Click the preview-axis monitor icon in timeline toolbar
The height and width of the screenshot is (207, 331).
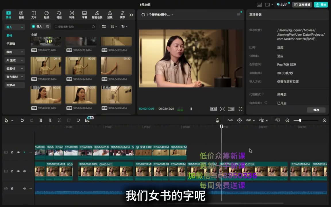tap(278, 120)
